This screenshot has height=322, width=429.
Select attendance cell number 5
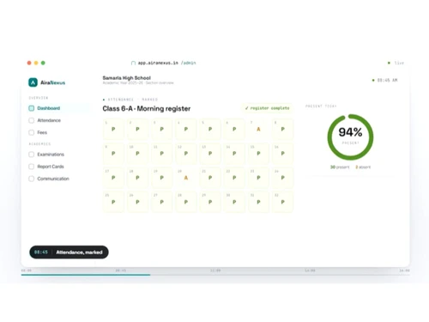pyautogui.click(x=210, y=129)
